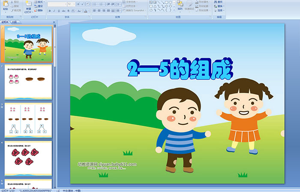Toggle Align Text Right
The image size is (300, 192).
click(104, 11)
